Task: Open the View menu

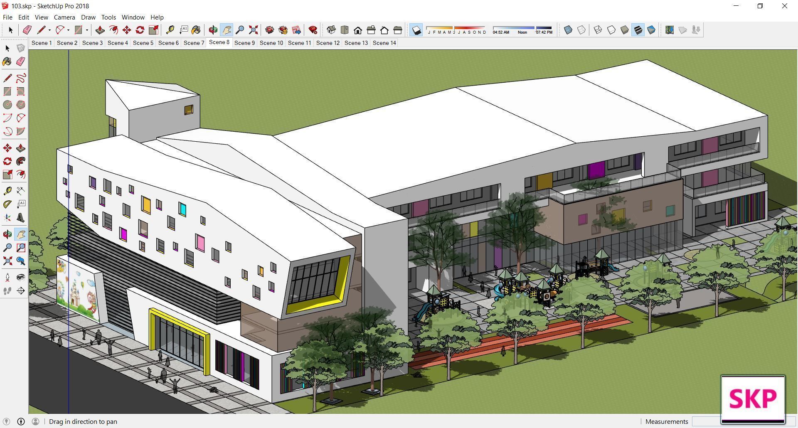Action: tap(41, 17)
